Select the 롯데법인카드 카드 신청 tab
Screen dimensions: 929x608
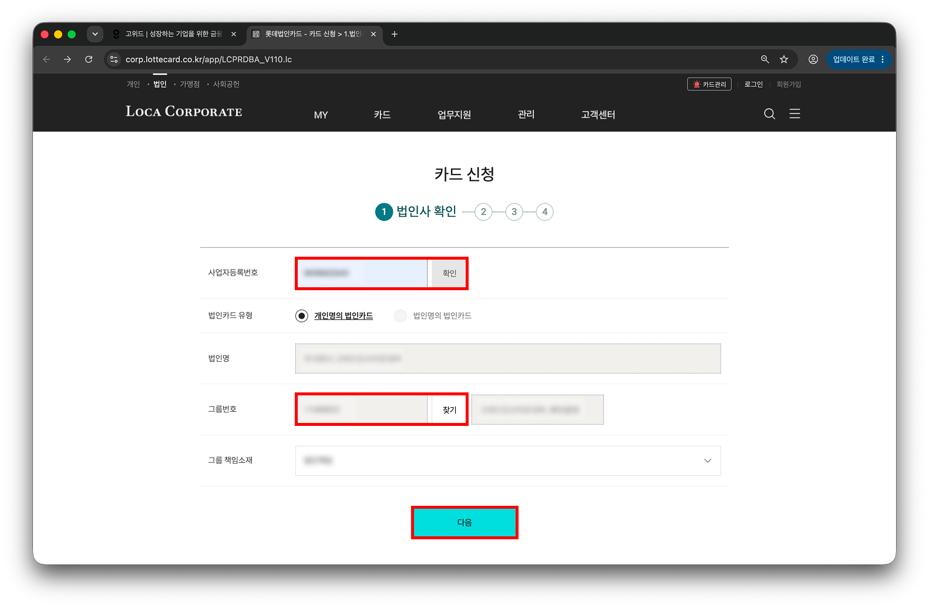pos(314,34)
